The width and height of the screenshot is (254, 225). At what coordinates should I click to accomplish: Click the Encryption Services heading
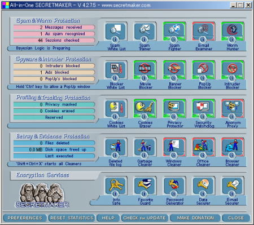[42, 175]
